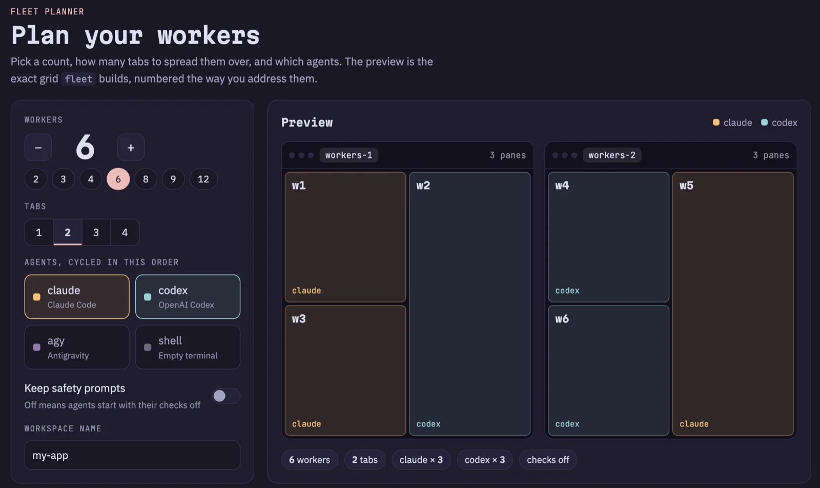Click the inline fleet code tag
Image resolution: width=820 pixels, height=488 pixels.
78,79
